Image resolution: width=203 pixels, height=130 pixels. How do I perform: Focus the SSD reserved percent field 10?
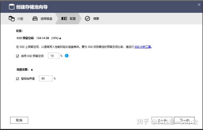tap(54, 56)
